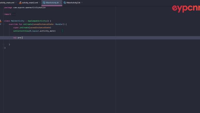Viewport: 200px width, 113px height.
Task: Click the 'Bundle?' parameter type
Action: 59,24
